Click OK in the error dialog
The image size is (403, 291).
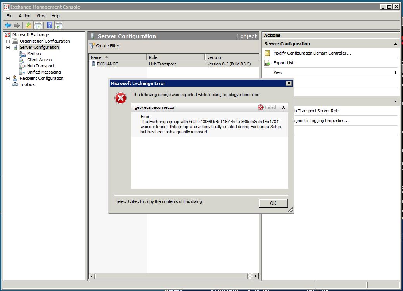(x=273, y=203)
